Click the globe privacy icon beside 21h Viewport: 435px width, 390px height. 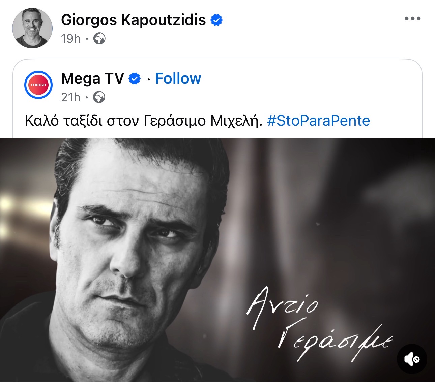click(99, 97)
